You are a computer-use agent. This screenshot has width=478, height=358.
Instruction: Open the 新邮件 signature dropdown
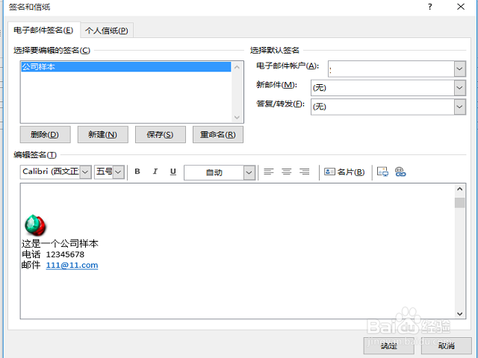460,88
